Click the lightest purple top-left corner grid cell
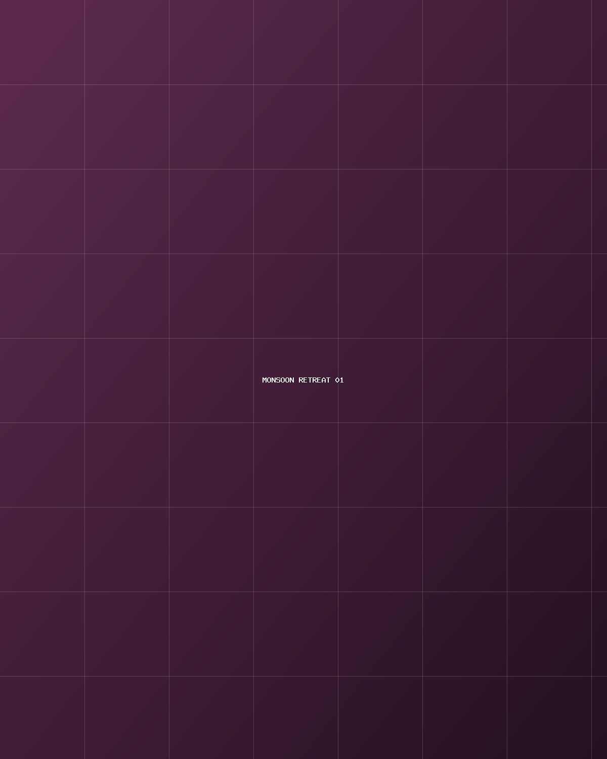This screenshot has height=759, width=607. (42, 42)
